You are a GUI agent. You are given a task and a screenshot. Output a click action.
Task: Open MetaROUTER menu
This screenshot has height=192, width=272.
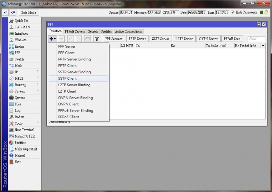(x=24, y=136)
